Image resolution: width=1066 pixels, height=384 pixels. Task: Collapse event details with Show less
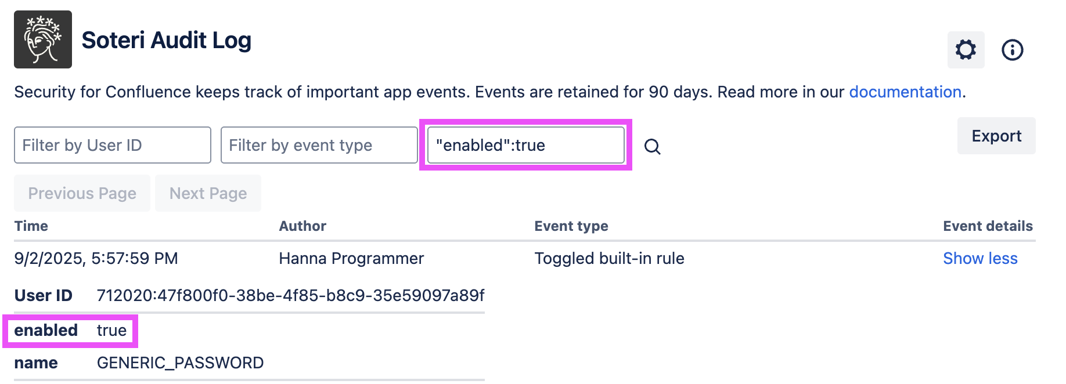(x=979, y=258)
